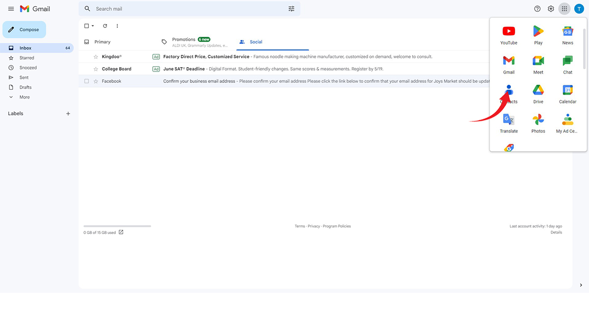Create new label plus icon
Image resolution: width=589 pixels, height=331 pixels.
[x=68, y=114]
